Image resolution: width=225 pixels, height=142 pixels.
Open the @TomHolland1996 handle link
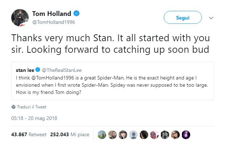coord(54,22)
